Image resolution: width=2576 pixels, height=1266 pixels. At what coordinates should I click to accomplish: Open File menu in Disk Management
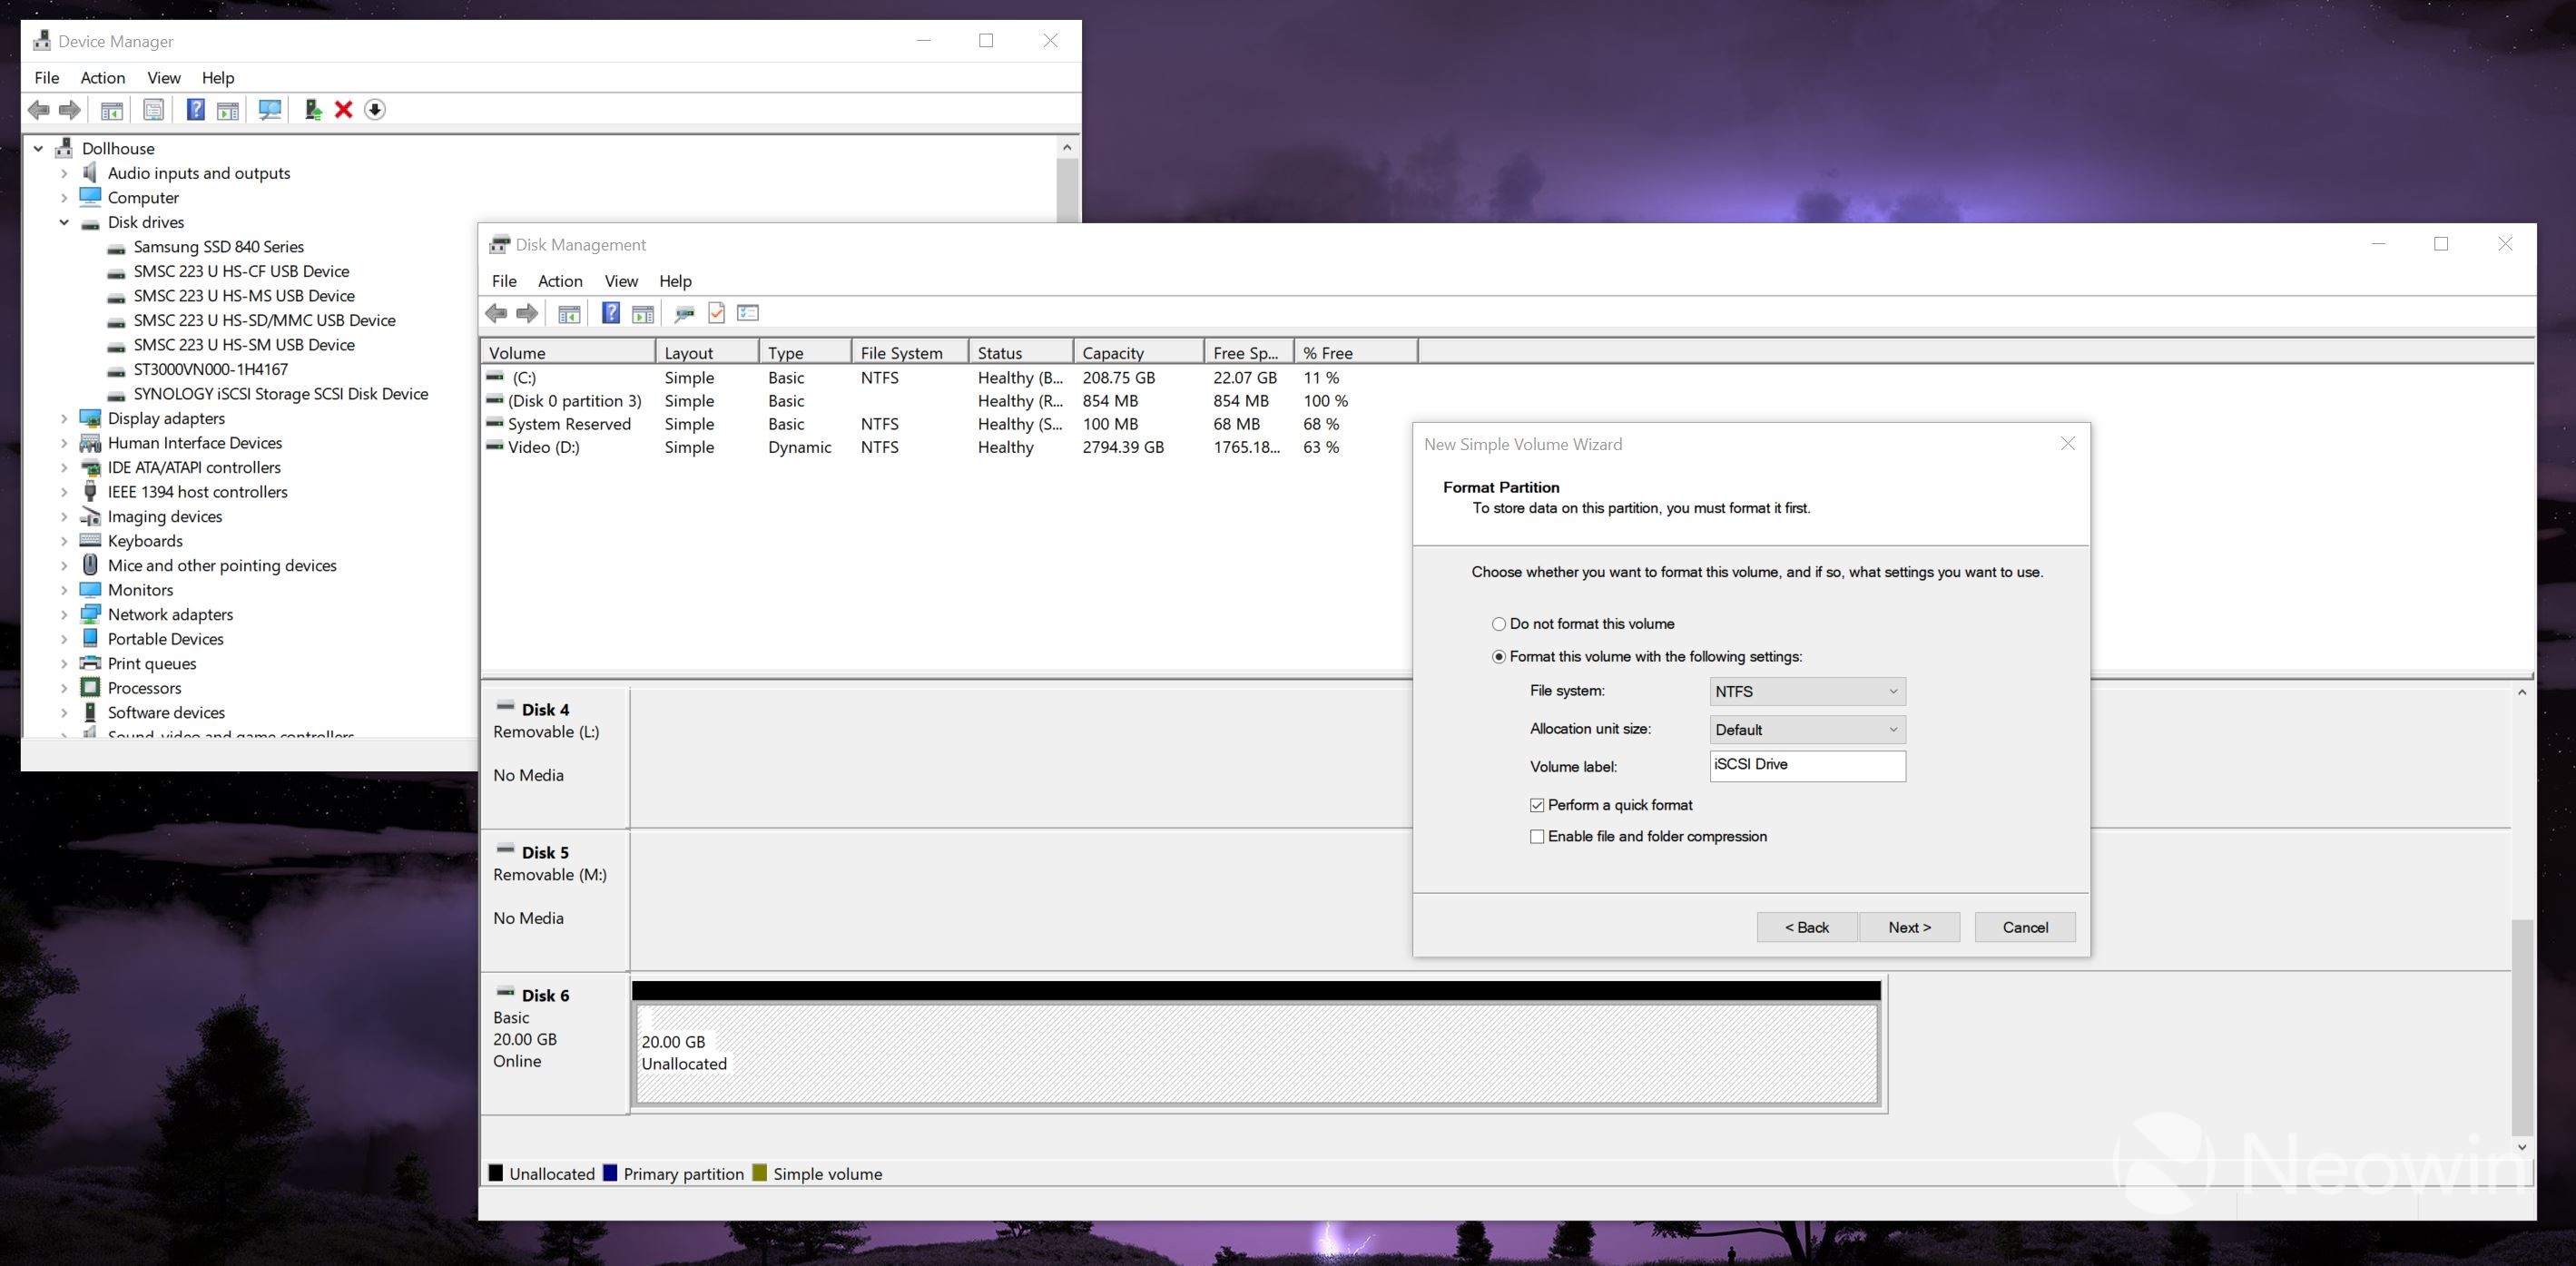point(504,282)
